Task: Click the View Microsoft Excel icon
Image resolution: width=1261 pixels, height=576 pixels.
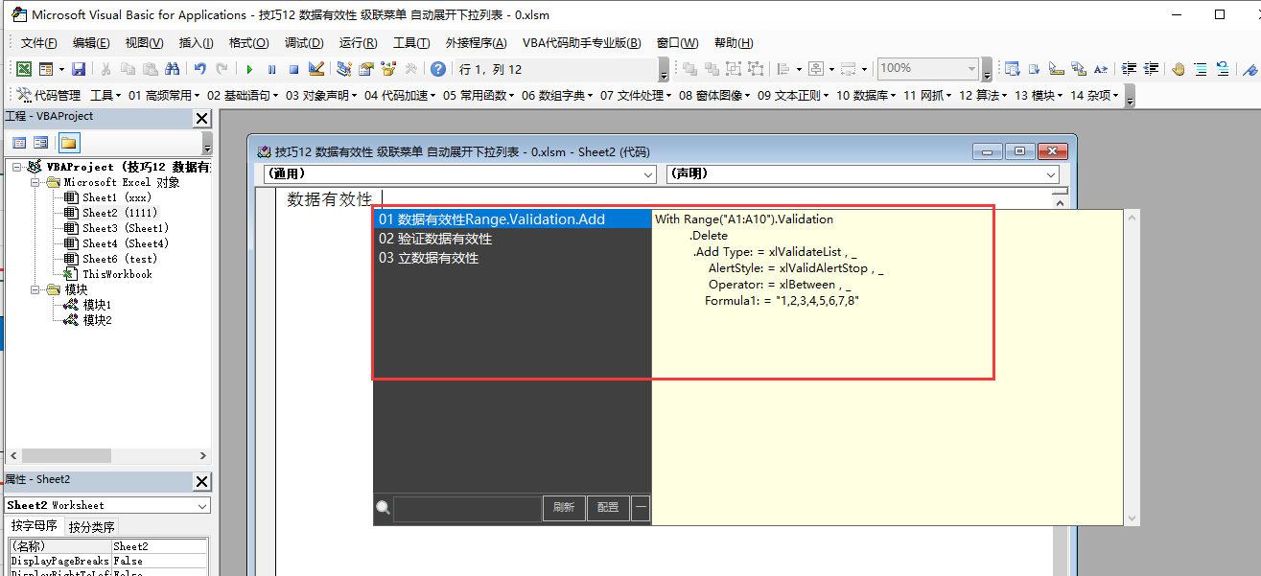Action: [x=24, y=69]
